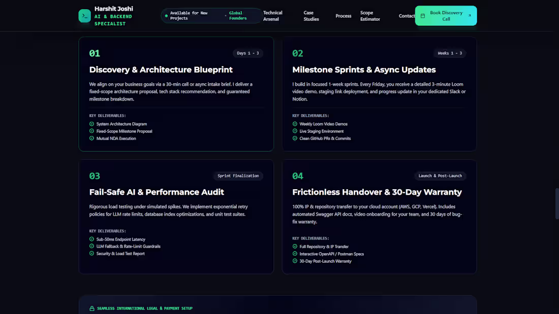Click the arrow icon in Book Discovery Call button

coord(470,16)
